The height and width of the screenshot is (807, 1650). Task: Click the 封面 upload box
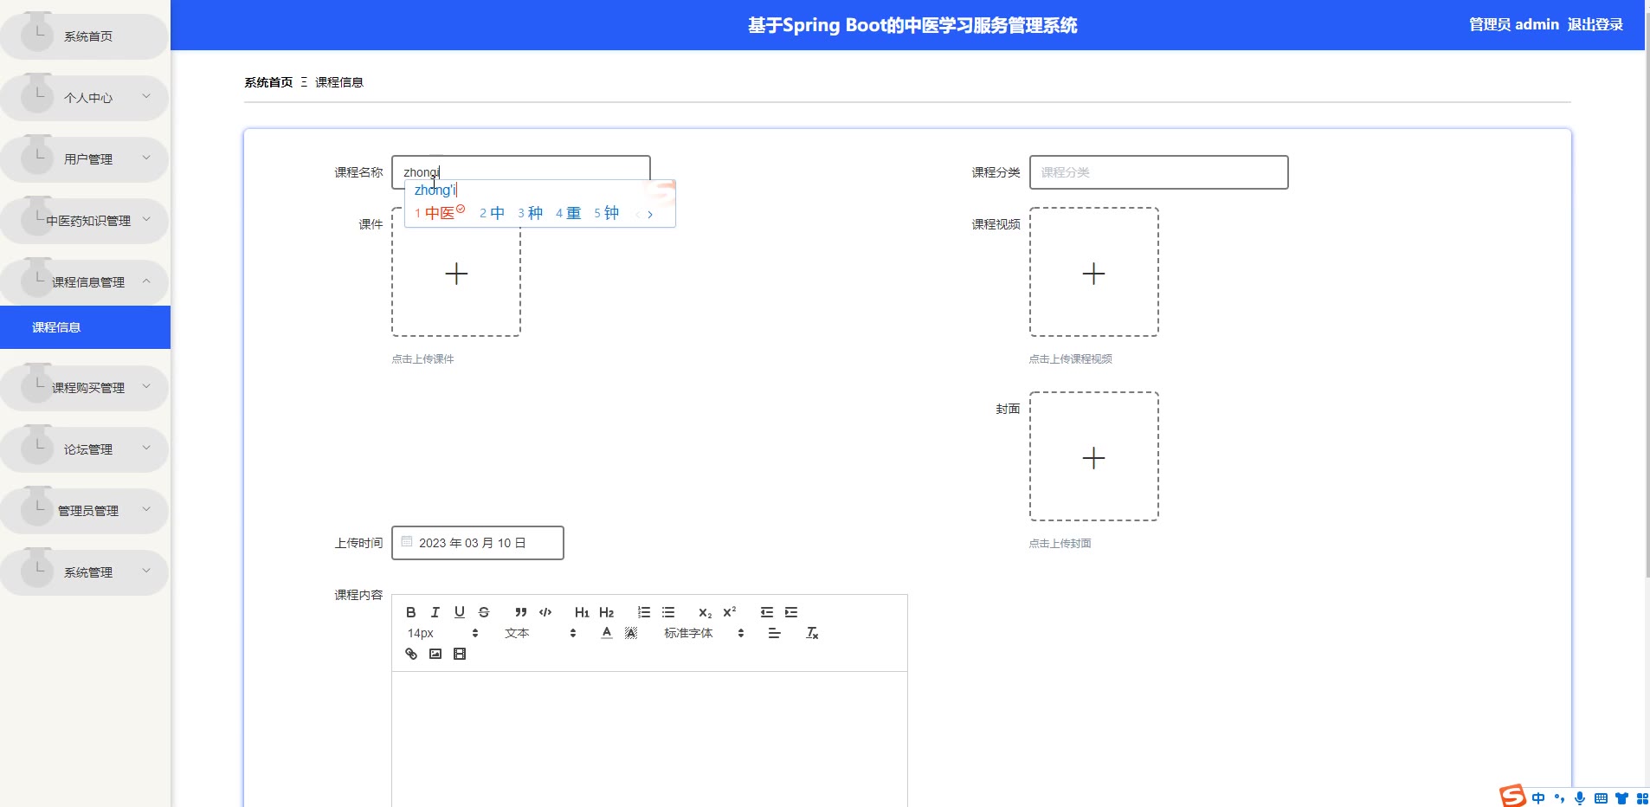[1094, 456]
